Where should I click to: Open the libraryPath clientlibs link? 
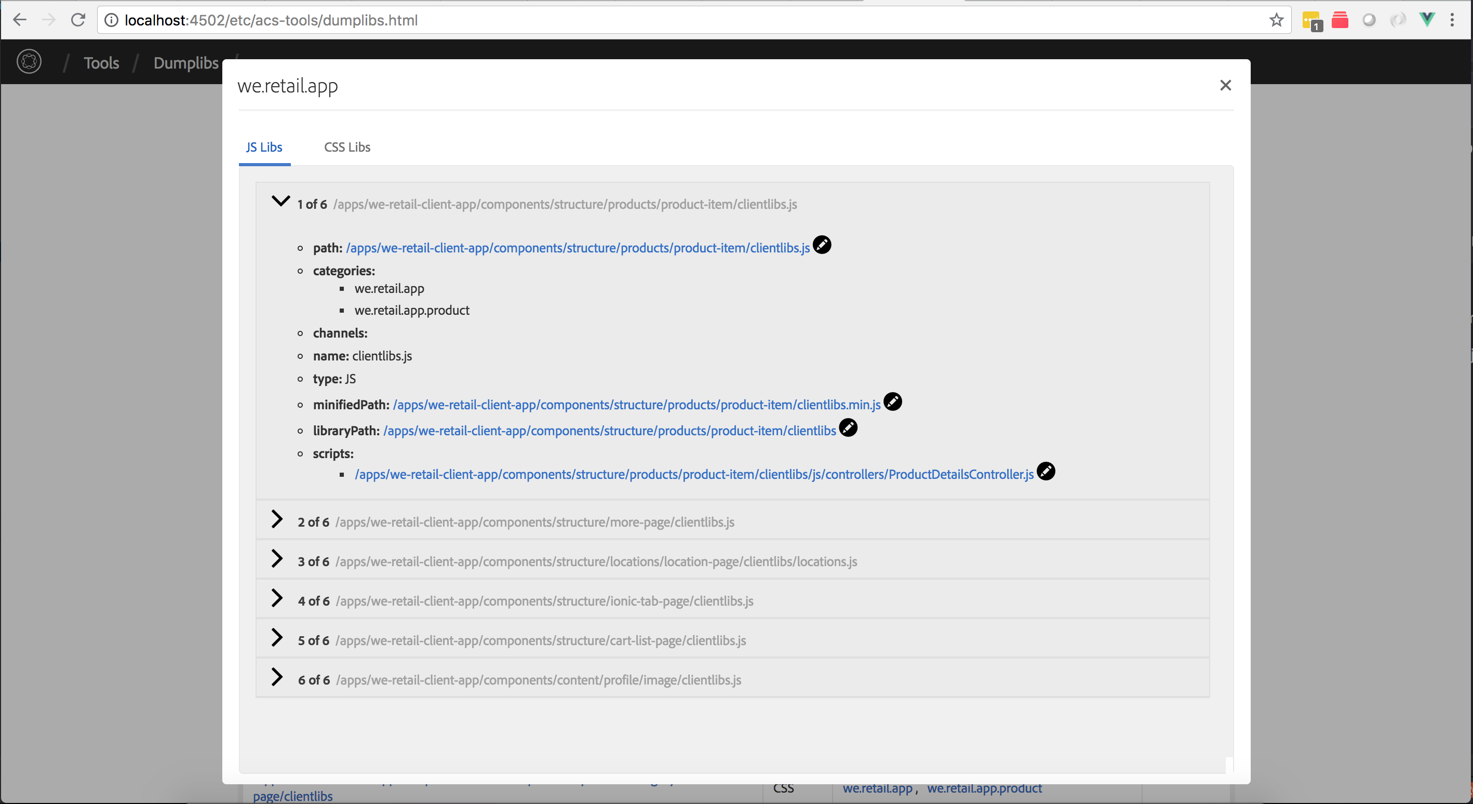610,431
